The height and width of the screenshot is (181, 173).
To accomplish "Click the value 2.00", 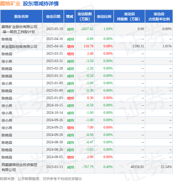I will (x=90, y=157).
